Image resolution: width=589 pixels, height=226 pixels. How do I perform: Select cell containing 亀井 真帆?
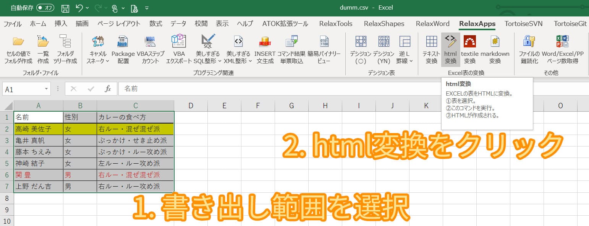point(39,141)
